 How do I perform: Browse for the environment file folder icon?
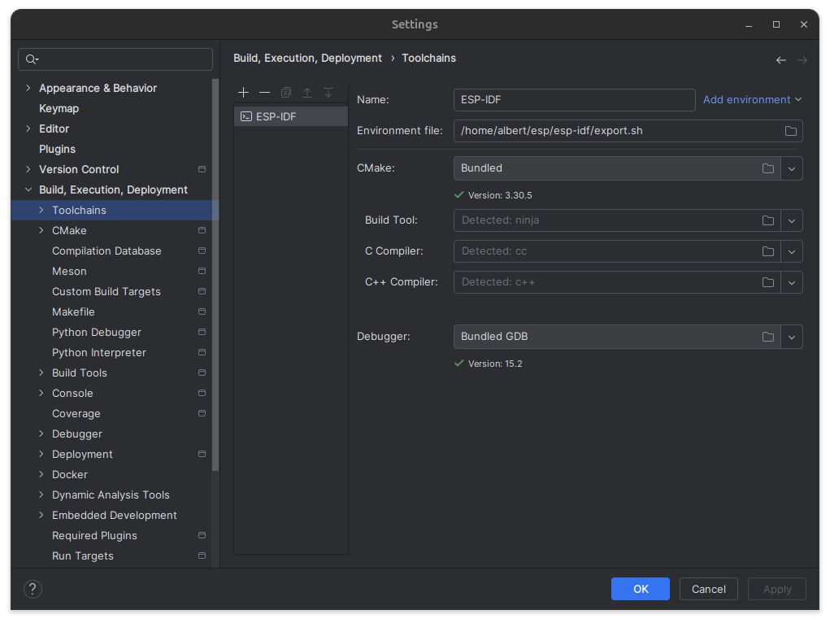(x=790, y=131)
